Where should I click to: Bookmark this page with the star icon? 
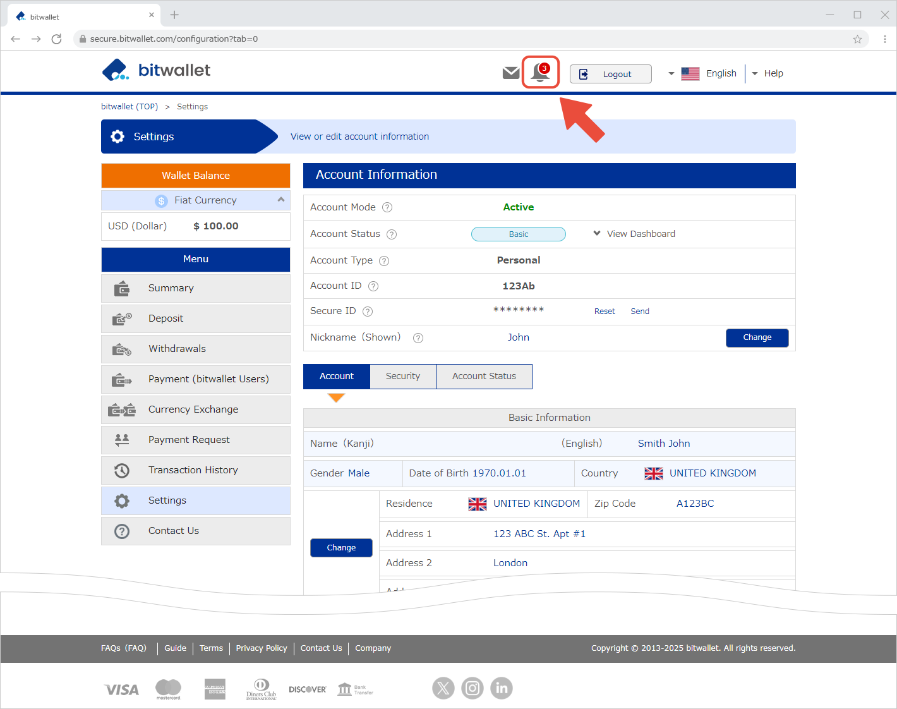tap(857, 39)
